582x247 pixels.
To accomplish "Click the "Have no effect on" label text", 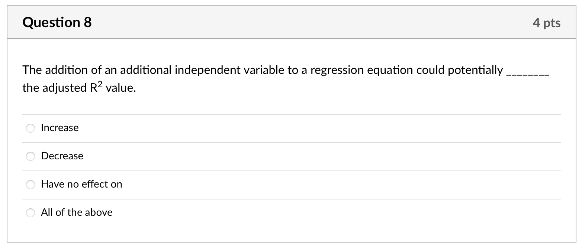I will [x=82, y=184].
